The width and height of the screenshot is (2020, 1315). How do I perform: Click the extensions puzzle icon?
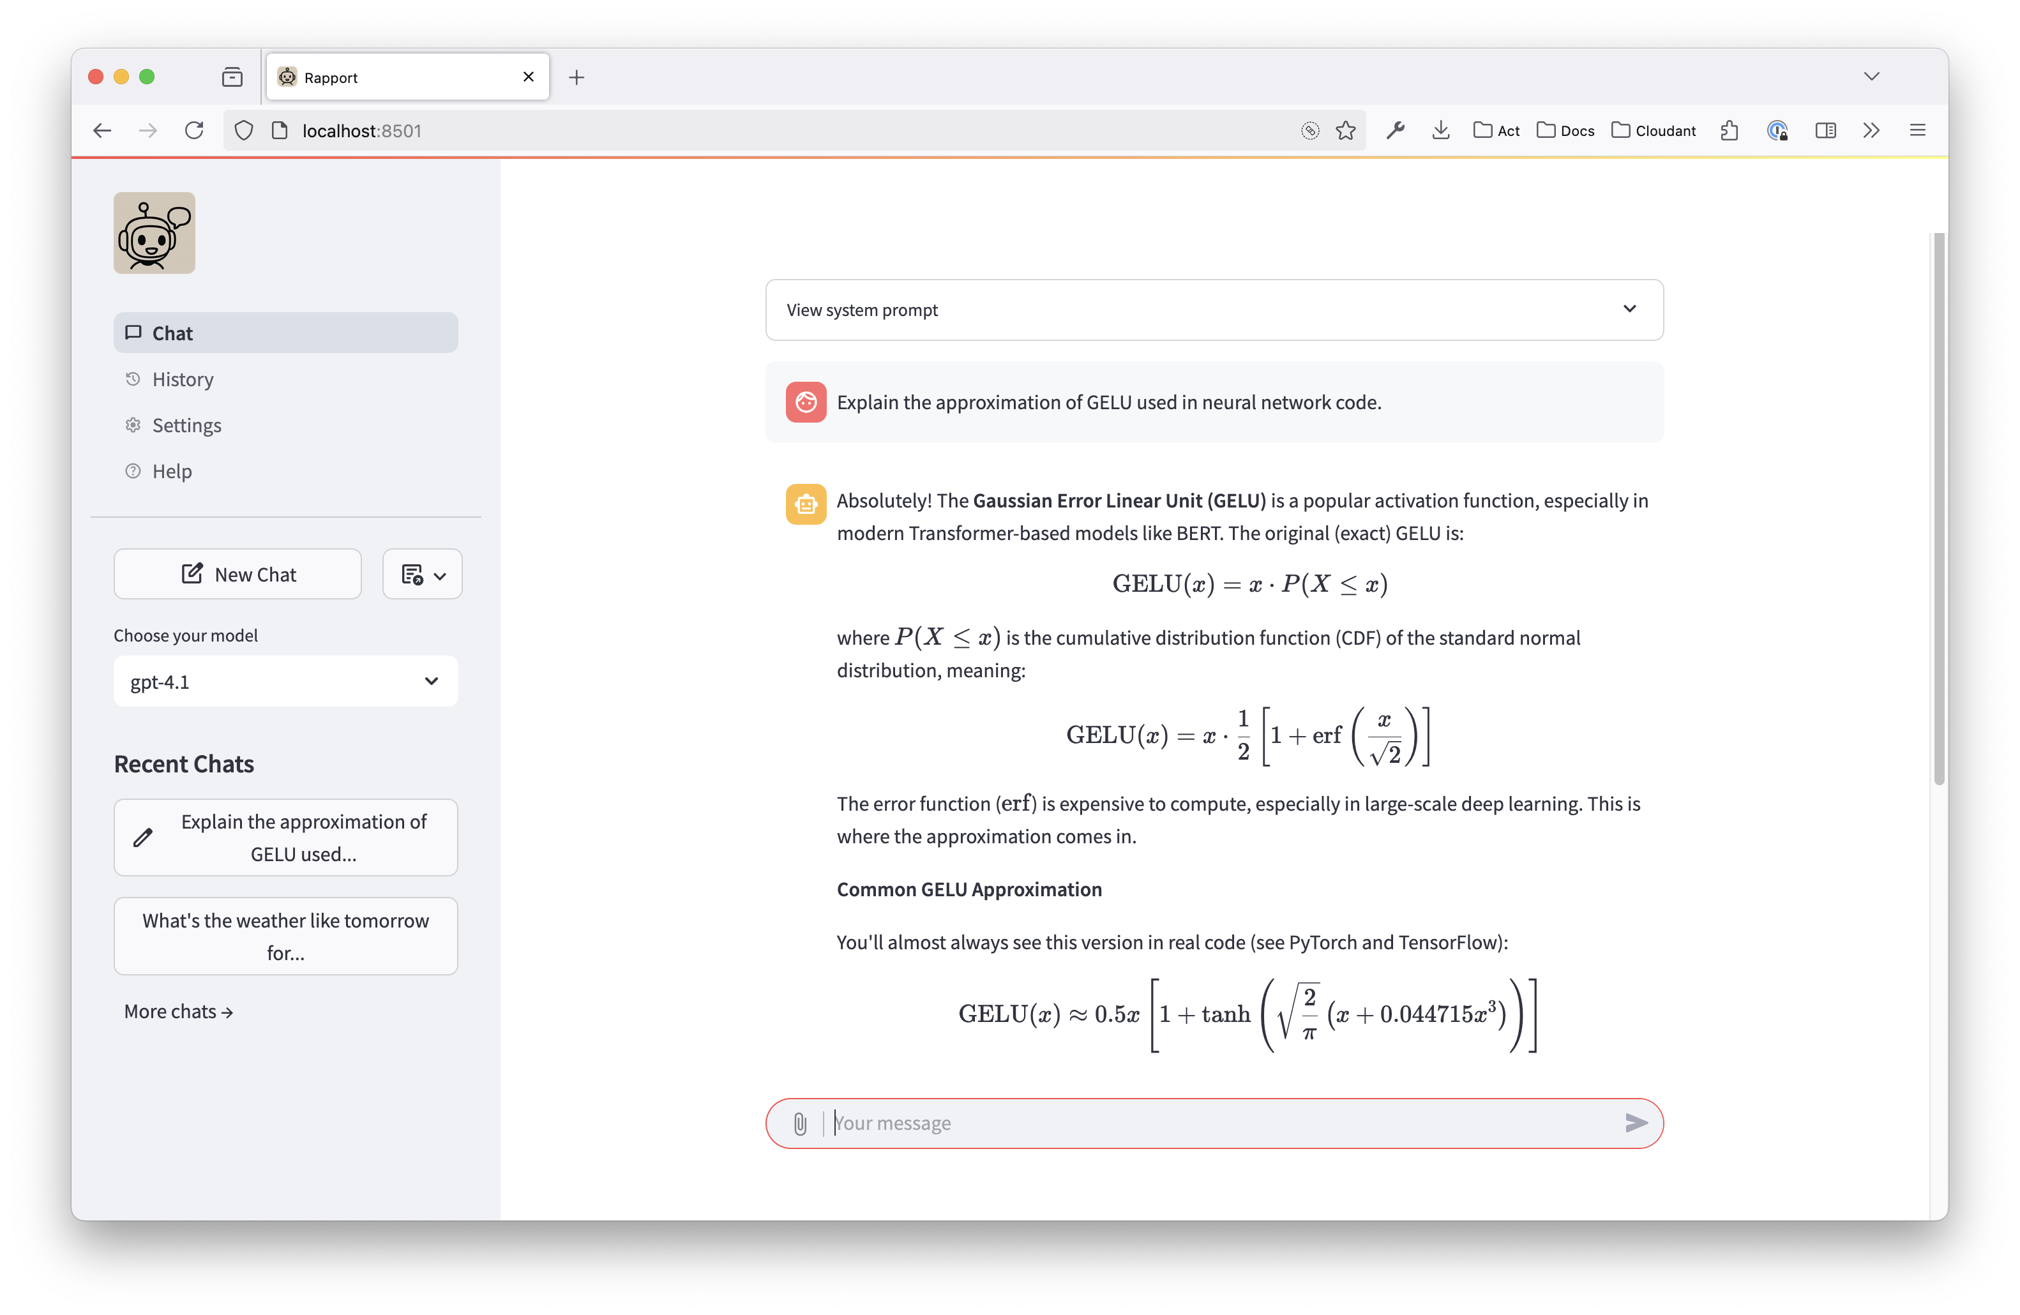[x=1729, y=131]
